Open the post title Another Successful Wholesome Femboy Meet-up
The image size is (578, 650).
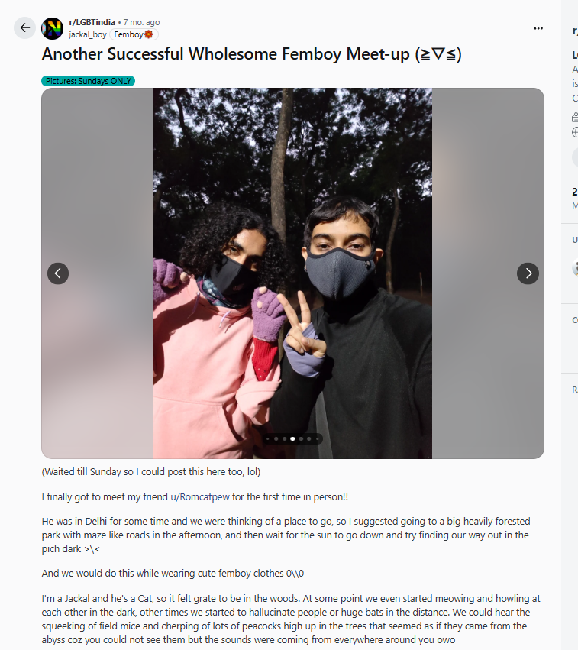coord(251,54)
